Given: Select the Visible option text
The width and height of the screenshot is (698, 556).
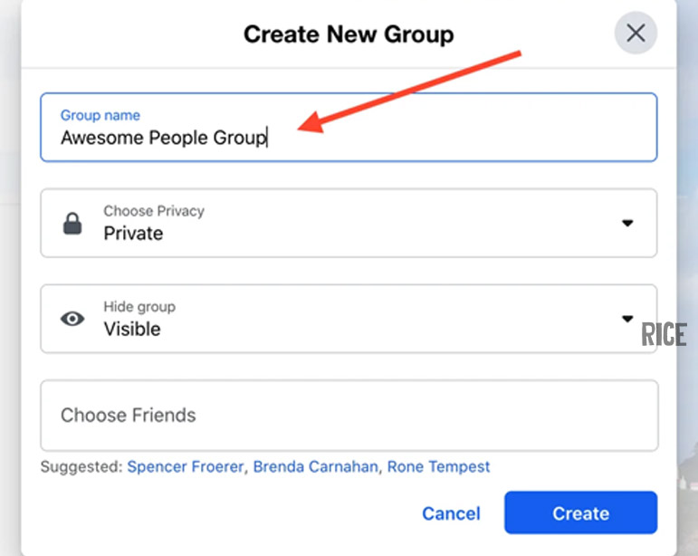Looking at the screenshot, I should 132,330.
